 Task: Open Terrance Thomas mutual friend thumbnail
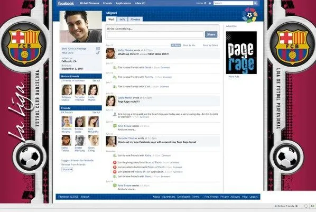[x=80, y=90]
